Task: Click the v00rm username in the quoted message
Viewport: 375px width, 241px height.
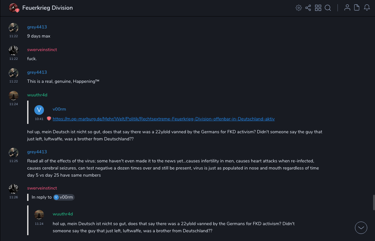Action: tap(59, 109)
